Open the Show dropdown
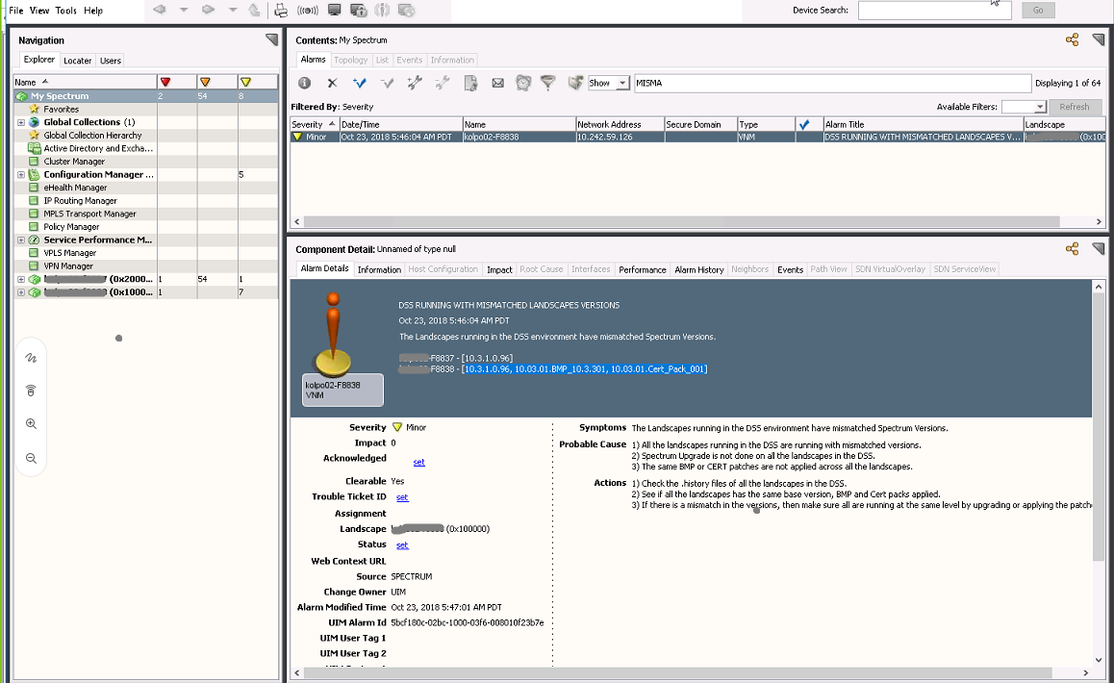Screen dimensions: 1114x683 pos(622,84)
